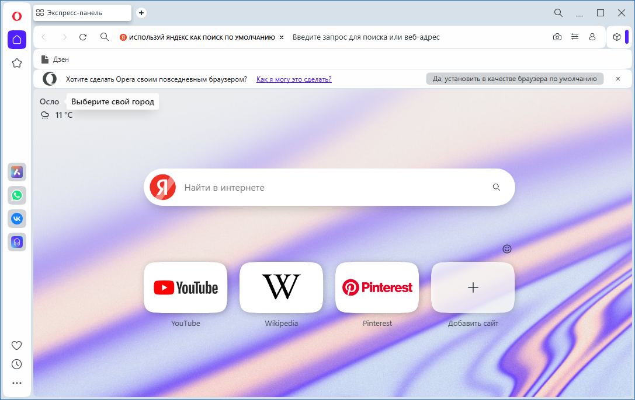Click the search magnifier inside the Yandex box
Viewport: 635px width, 400px height.
point(497,187)
